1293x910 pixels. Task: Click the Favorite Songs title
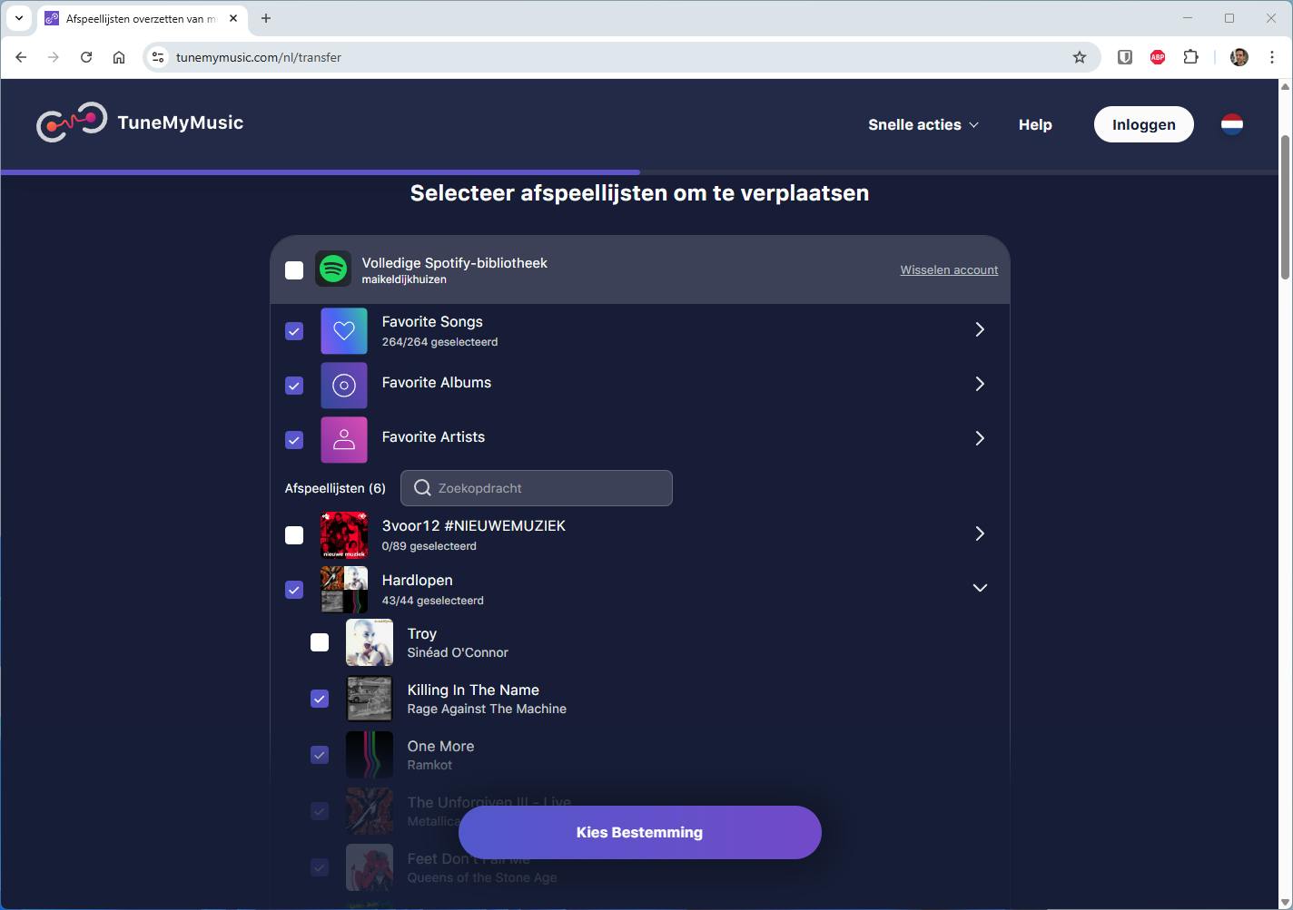(x=432, y=321)
